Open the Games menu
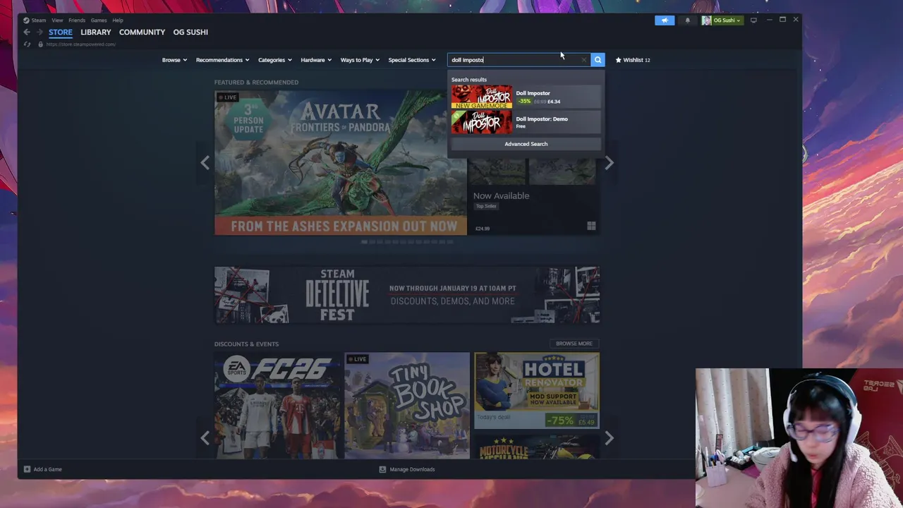903x508 pixels. 99,20
